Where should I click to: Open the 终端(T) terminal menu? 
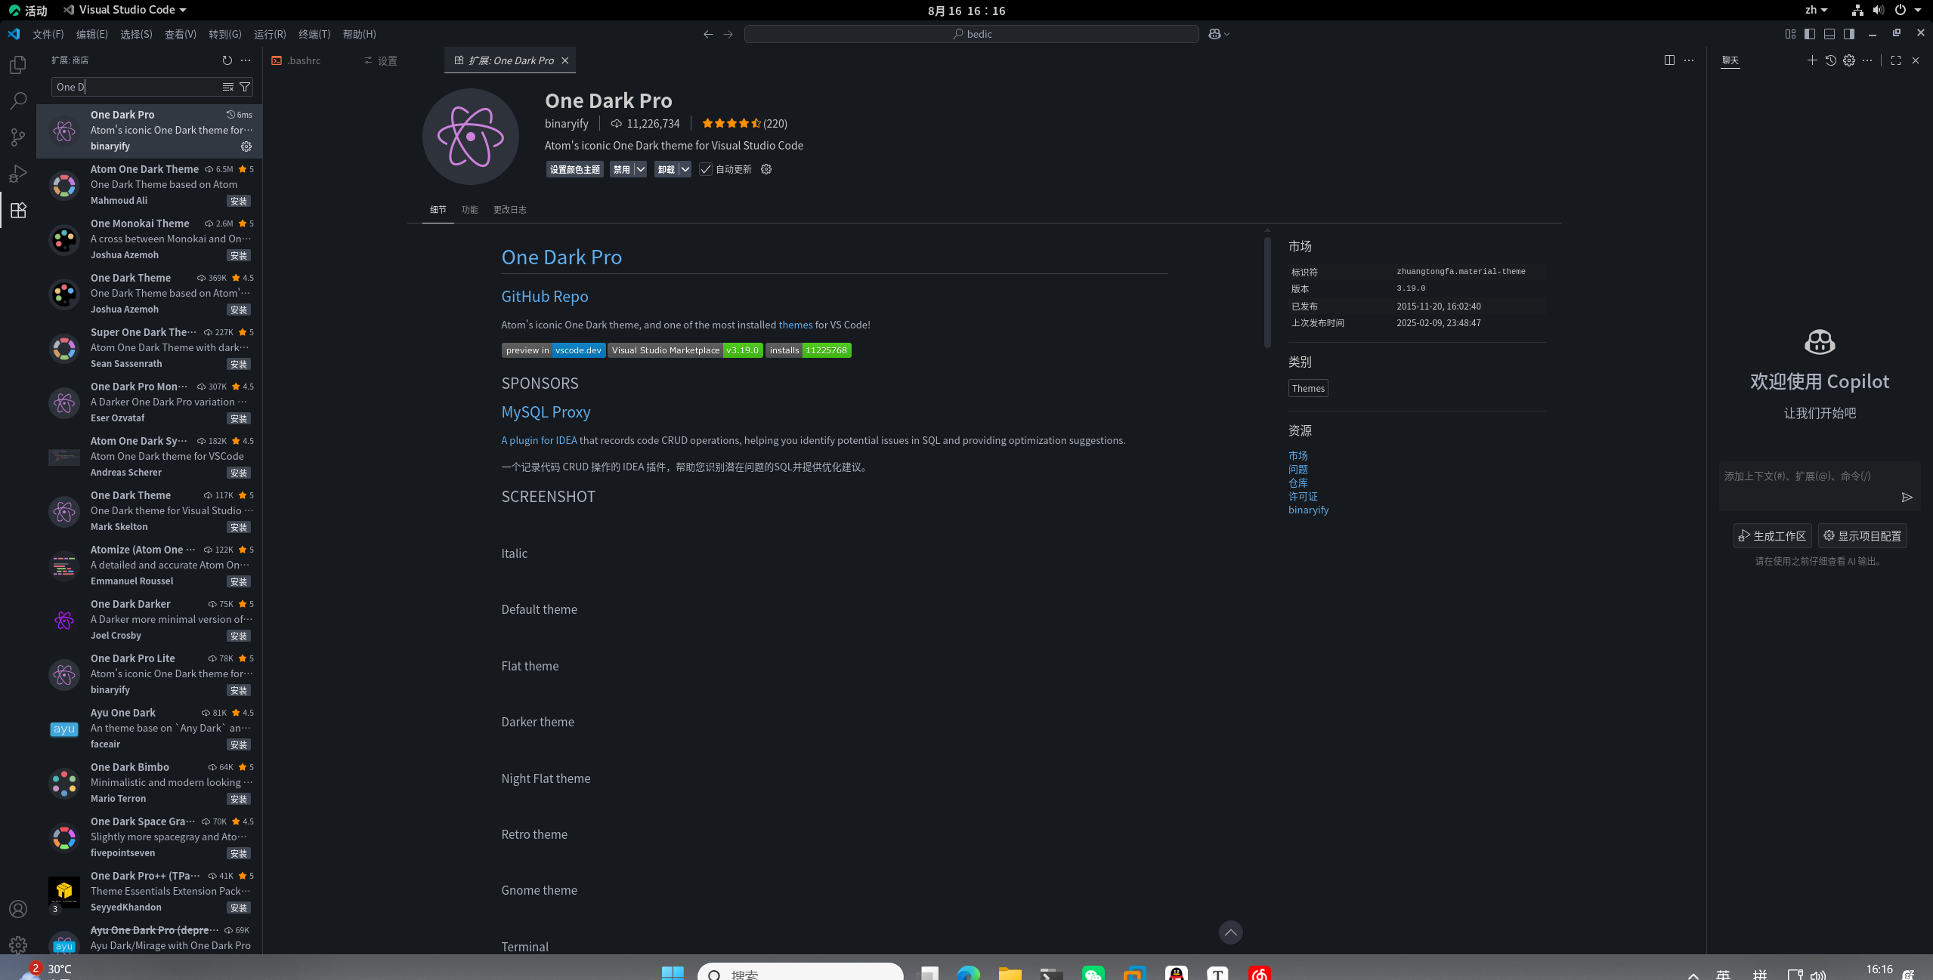(314, 34)
